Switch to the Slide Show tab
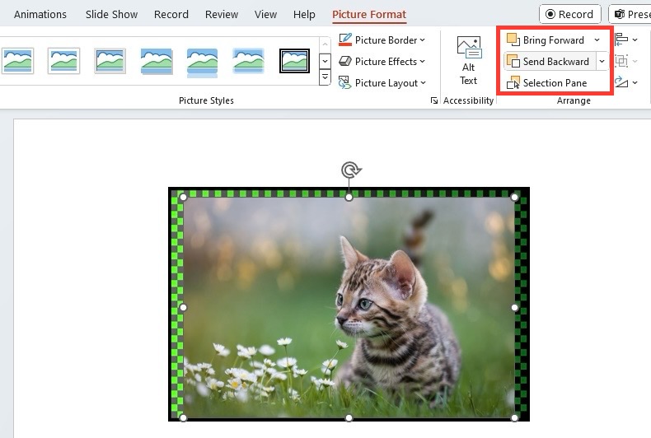Viewport: 651px width, 438px height. pos(111,14)
